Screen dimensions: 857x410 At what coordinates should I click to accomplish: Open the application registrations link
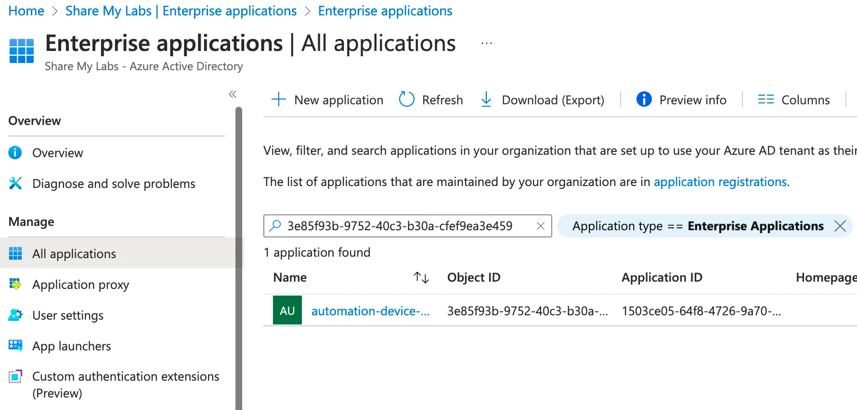[720, 182]
